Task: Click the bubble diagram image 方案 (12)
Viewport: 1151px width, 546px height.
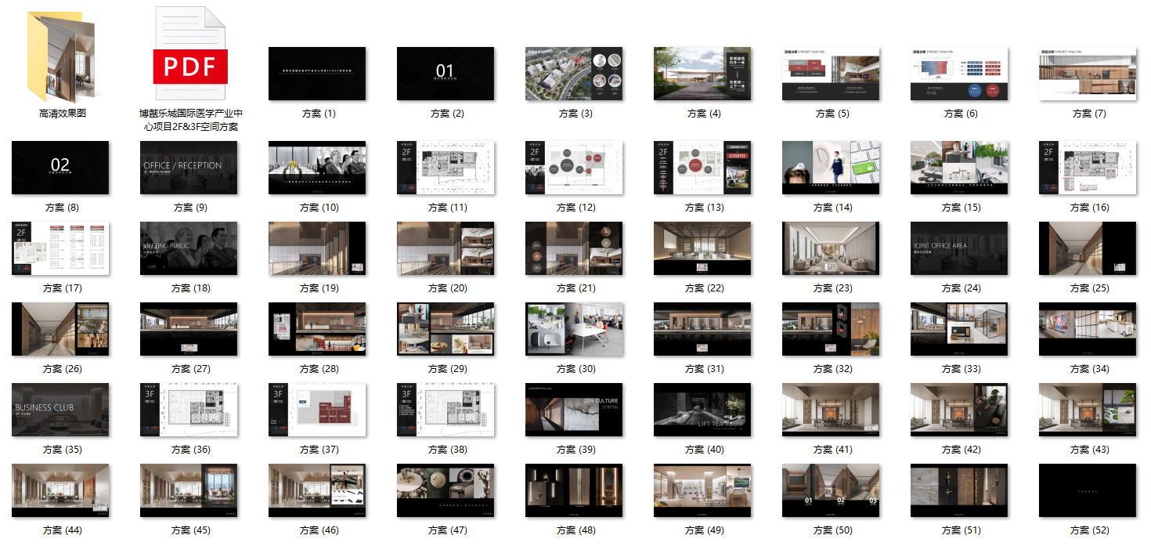Action: pos(574,168)
